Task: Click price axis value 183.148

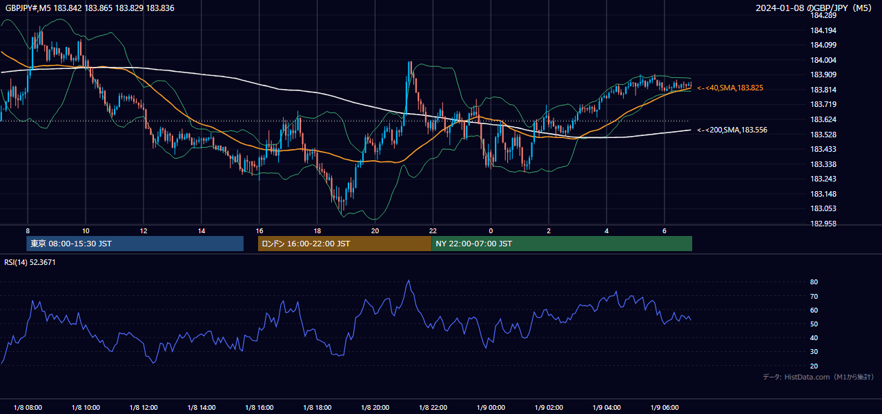Action: (823, 194)
